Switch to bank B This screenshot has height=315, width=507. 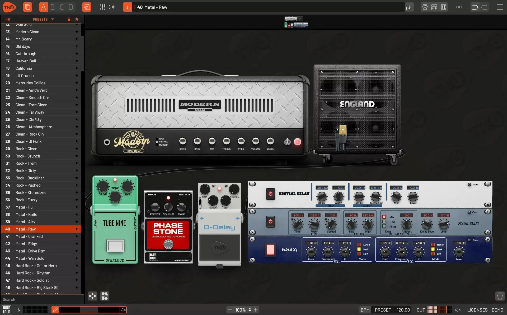tap(52, 7)
